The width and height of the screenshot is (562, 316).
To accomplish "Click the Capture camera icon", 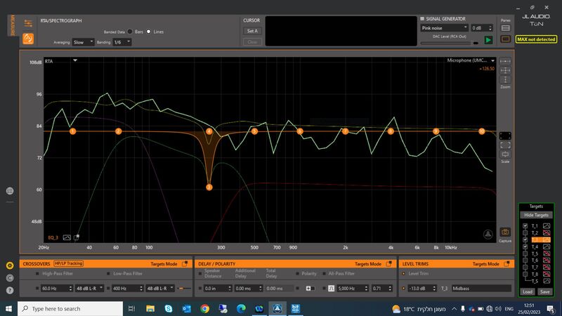I will 505,232.
